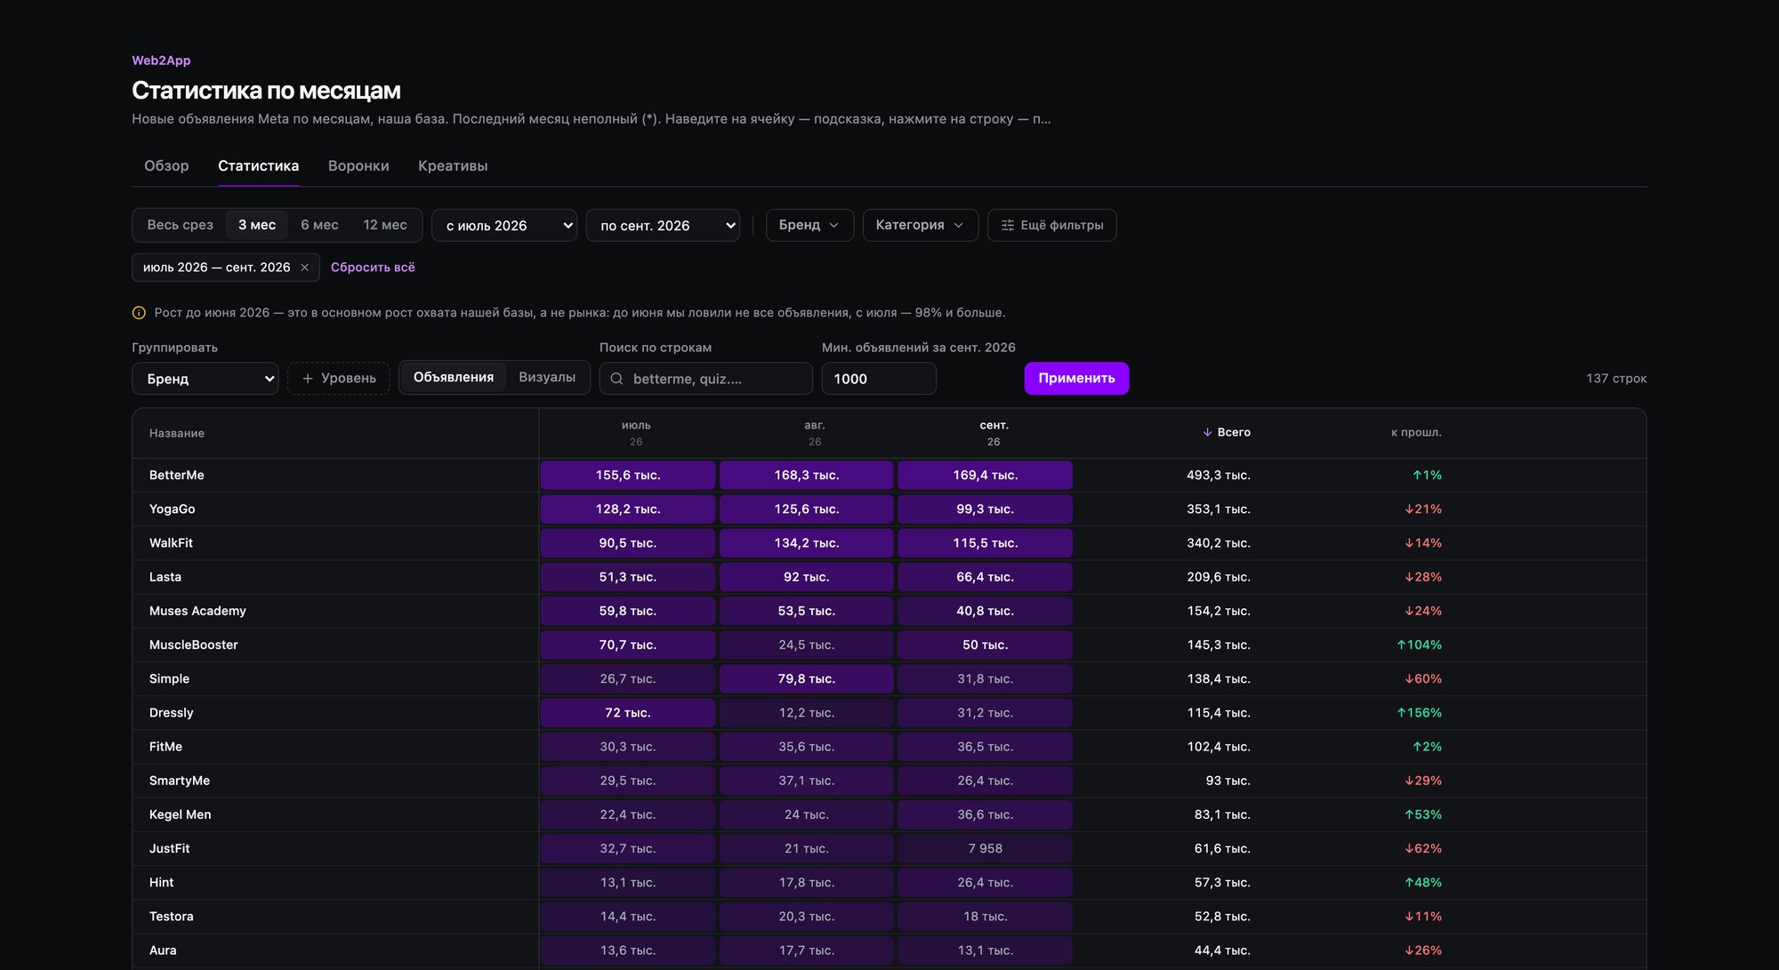
Task: Click the BetterMe row name
Action: 177,476
